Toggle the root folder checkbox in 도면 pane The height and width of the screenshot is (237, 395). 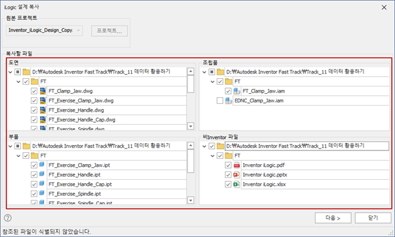click(x=18, y=72)
